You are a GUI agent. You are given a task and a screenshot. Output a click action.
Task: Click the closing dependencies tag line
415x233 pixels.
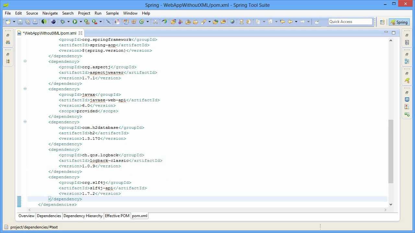pyautogui.click(x=57, y=205)
